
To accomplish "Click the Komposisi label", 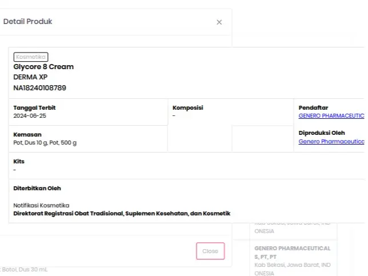I will pyautogui.click(x=188, y=108).
